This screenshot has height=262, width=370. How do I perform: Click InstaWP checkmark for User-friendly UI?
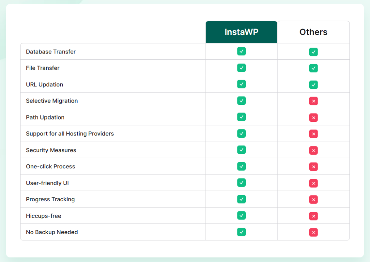click(x=241, y=182)
